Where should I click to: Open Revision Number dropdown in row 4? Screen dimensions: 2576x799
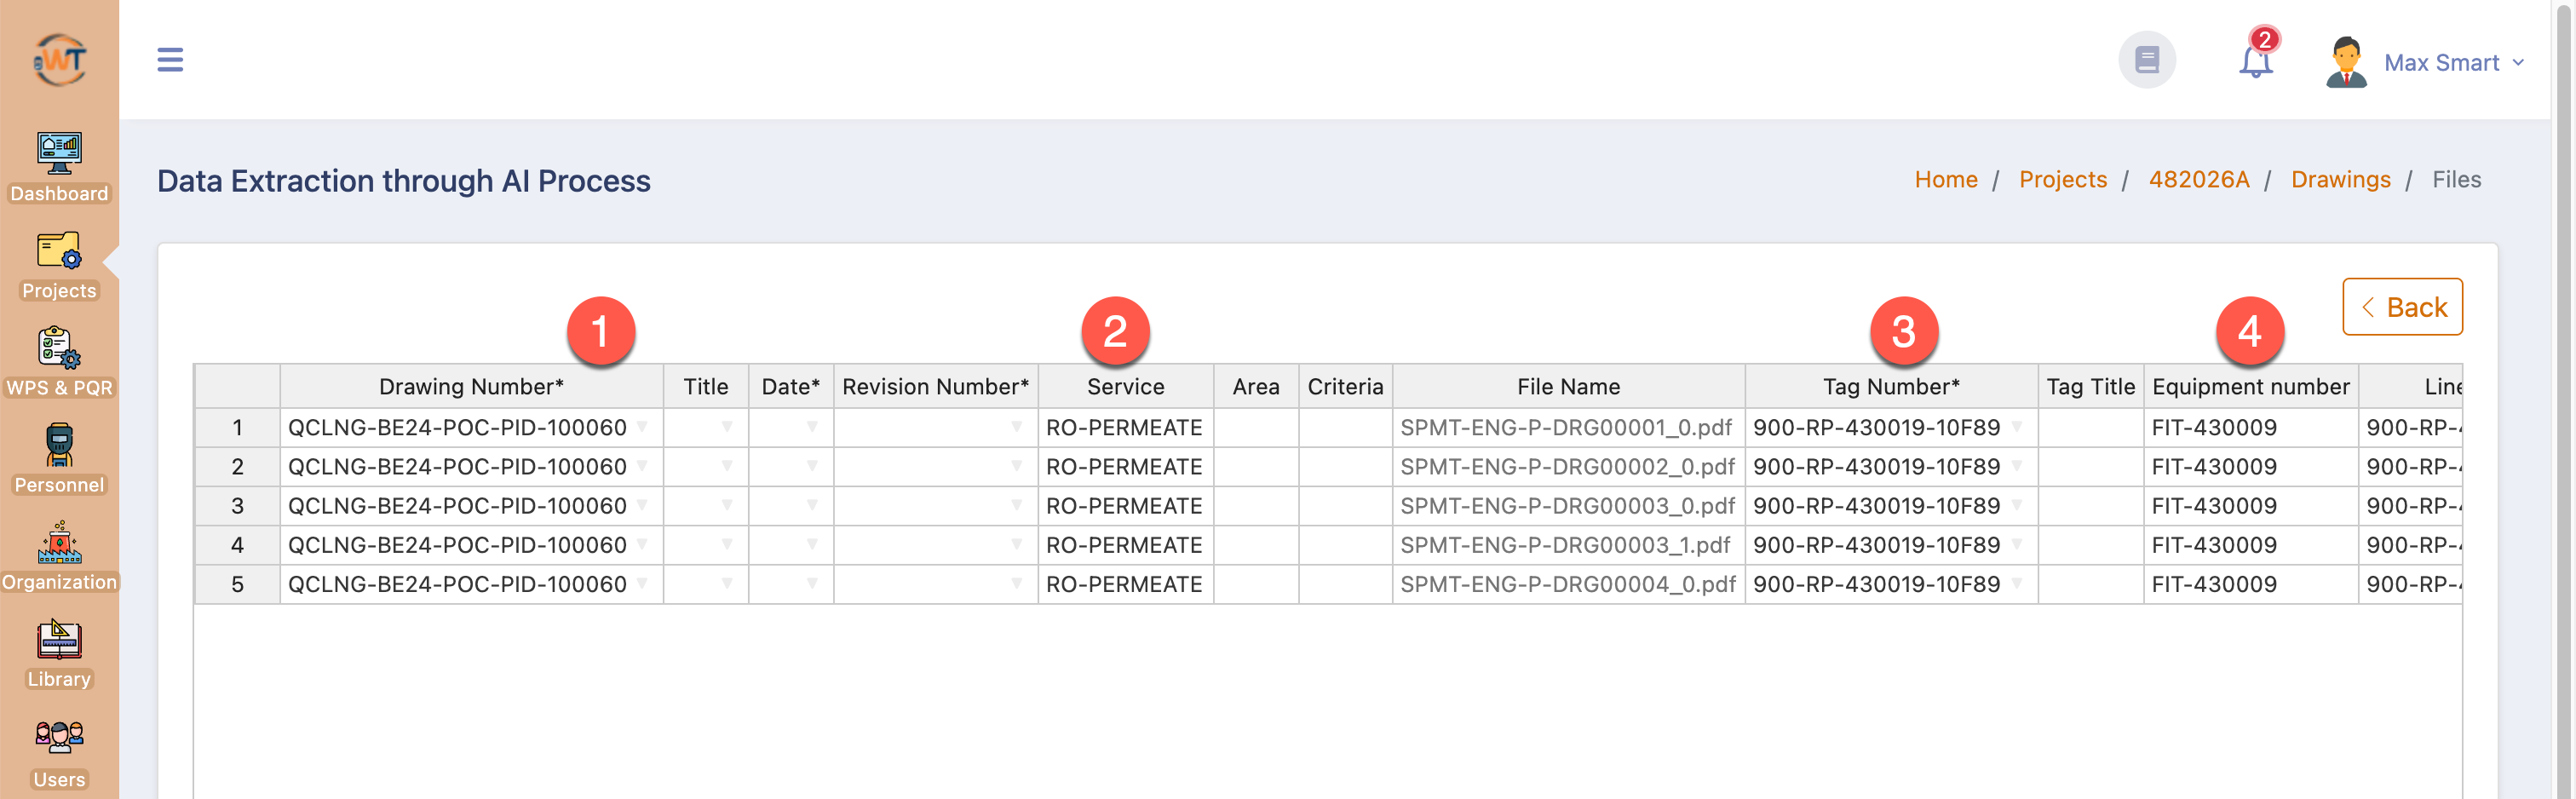point(1016,544)
